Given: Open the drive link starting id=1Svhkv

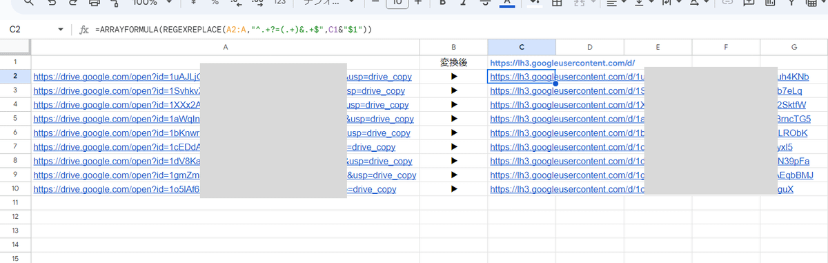Looking at the screenshot, I should coord(117,90).
